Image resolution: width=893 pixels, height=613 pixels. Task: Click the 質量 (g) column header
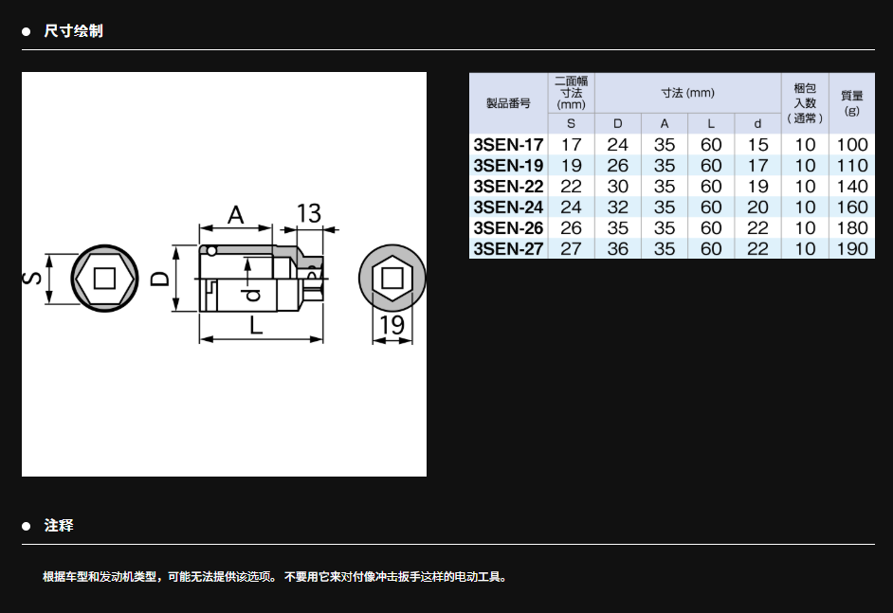[x=851, y=102]
